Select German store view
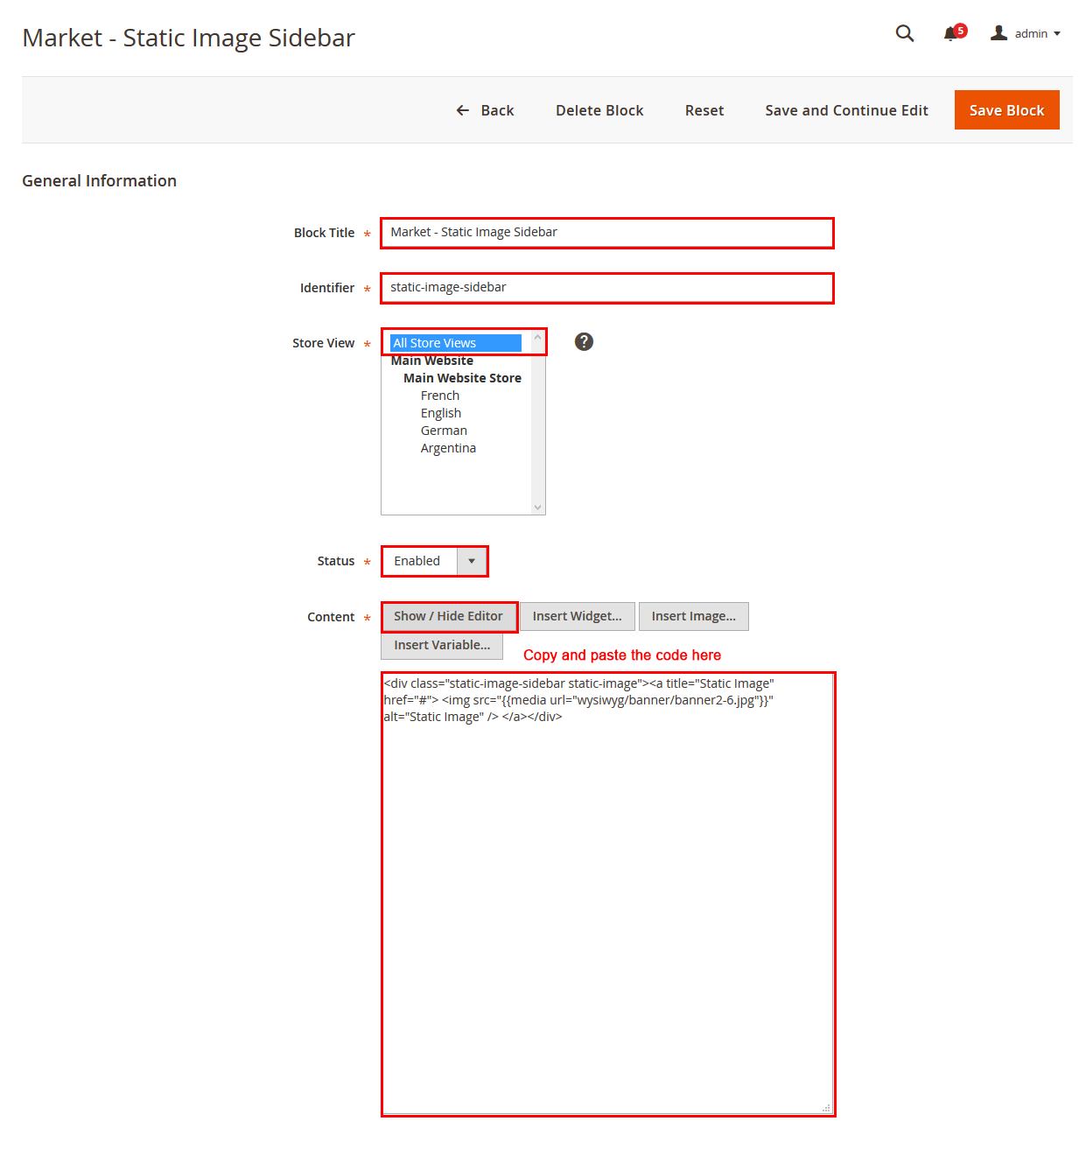 (444, 431)
